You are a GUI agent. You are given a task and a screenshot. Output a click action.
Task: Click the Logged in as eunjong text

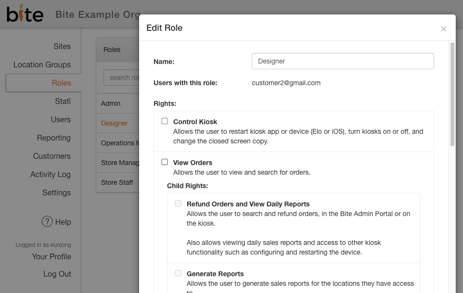tap(43, 244)
